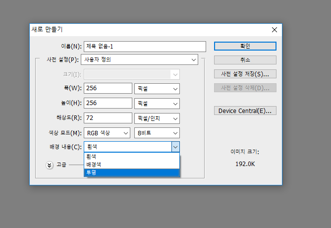This screenshot has width=331, height=228.
Task: Click the 높이(H) value field
Action: click(108, 103)
